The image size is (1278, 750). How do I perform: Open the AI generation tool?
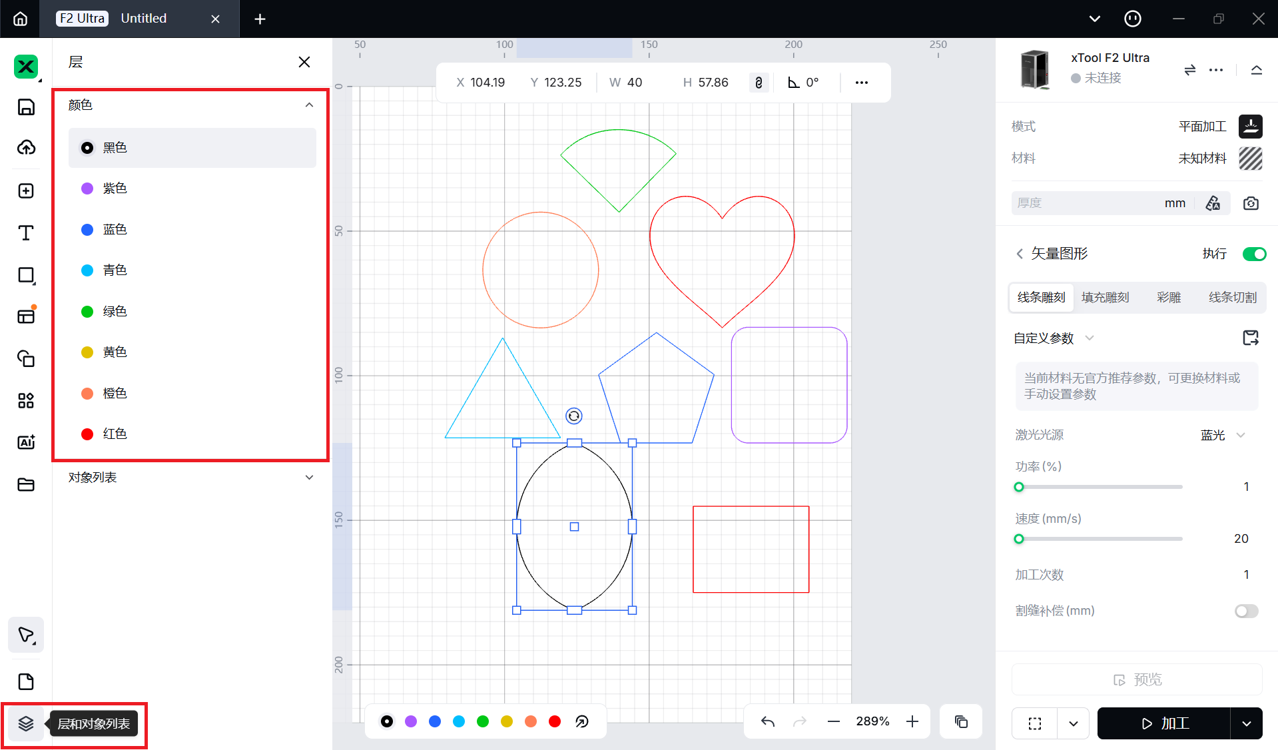coord(26,442)
